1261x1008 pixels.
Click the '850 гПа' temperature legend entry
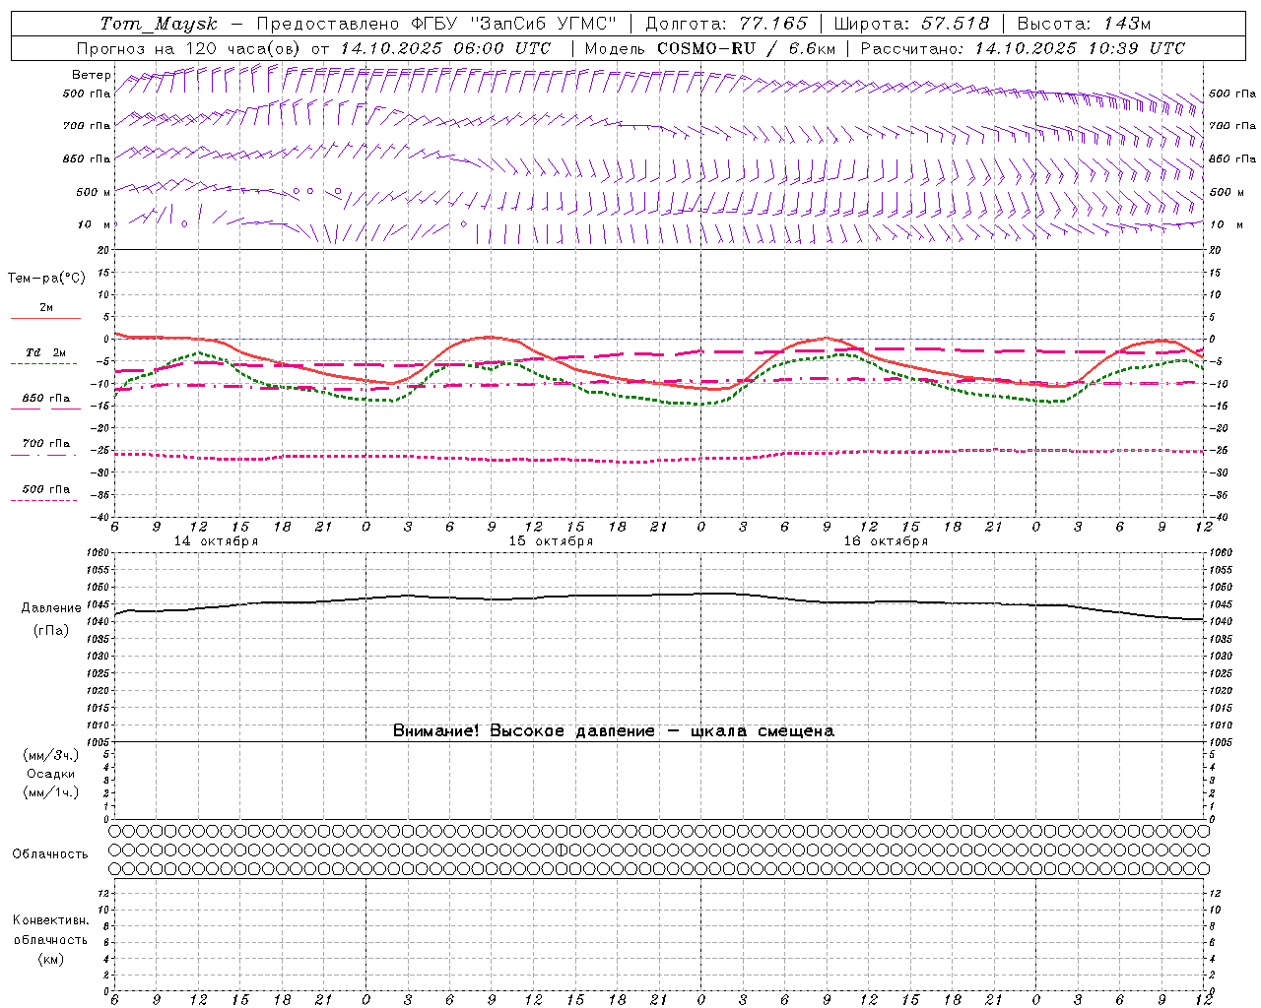coord(46,399)
